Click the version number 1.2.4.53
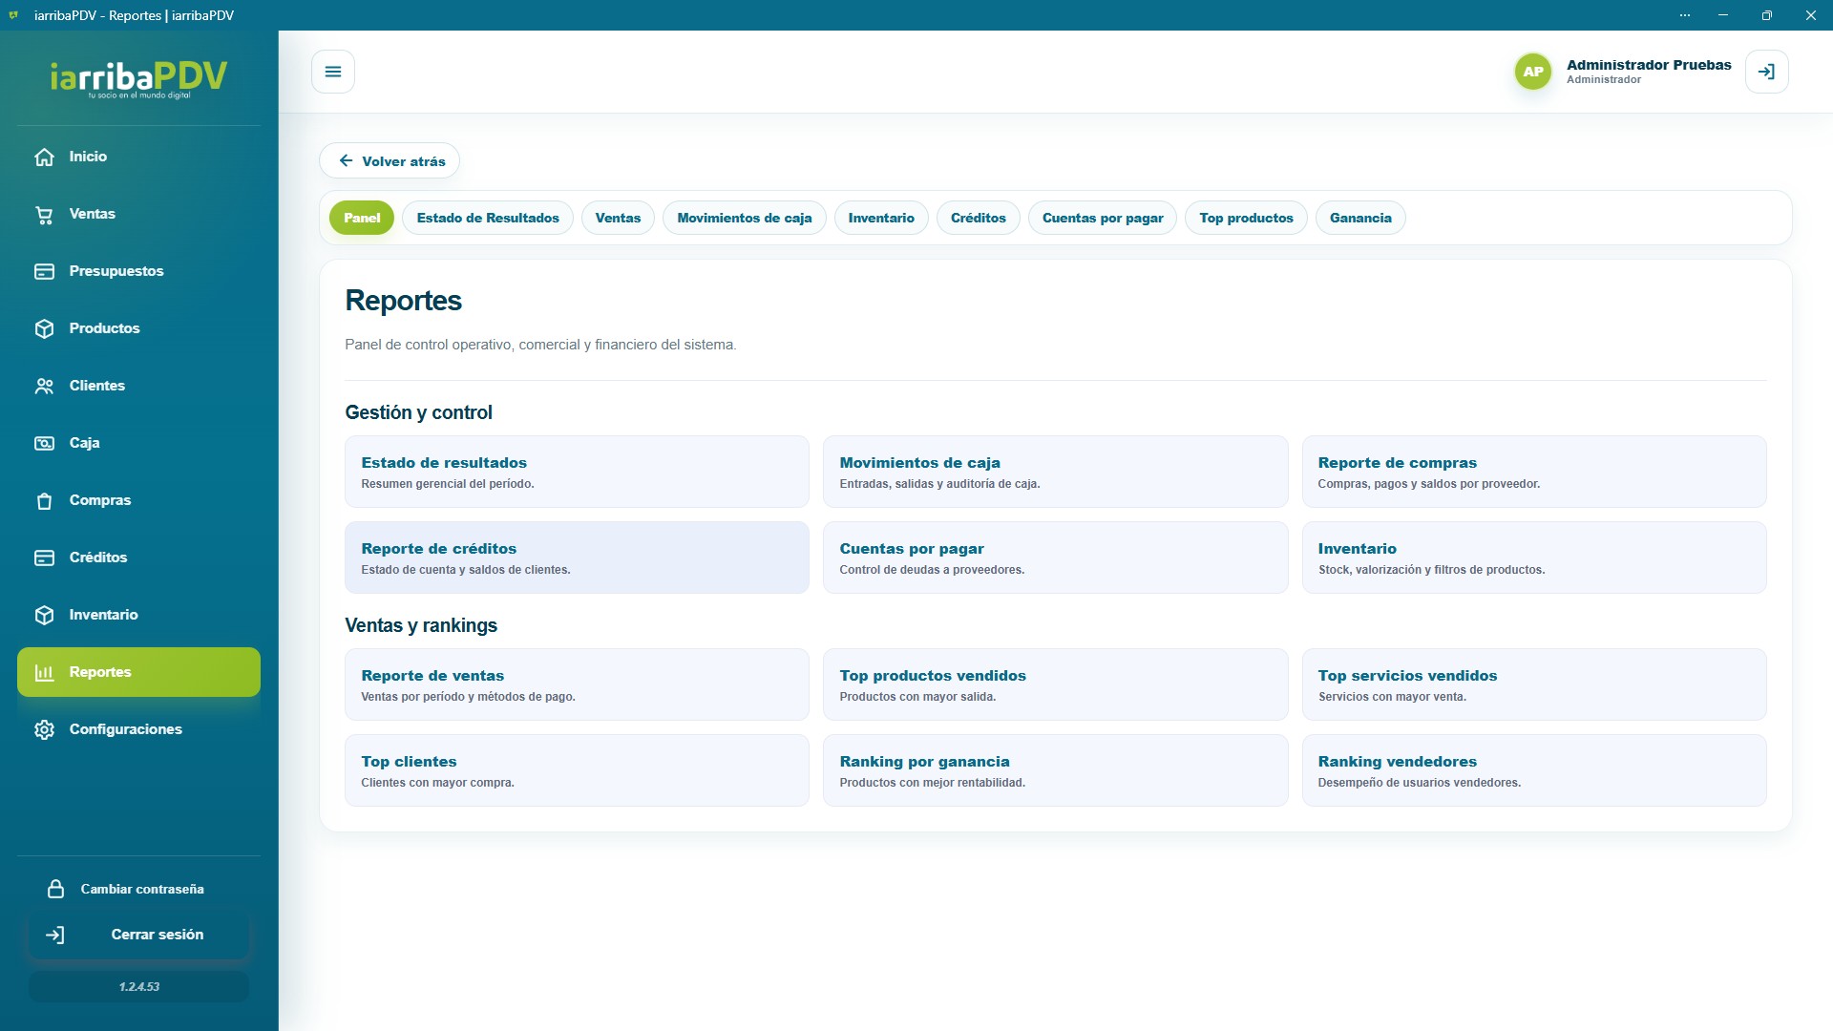Image resolution: width=1833 pixels, height=1031 pixels. (139, 987)
